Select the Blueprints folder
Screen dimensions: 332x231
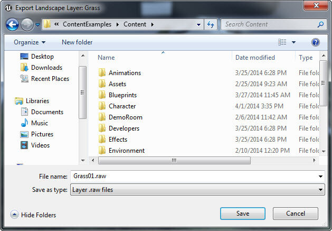pos(122,95)
